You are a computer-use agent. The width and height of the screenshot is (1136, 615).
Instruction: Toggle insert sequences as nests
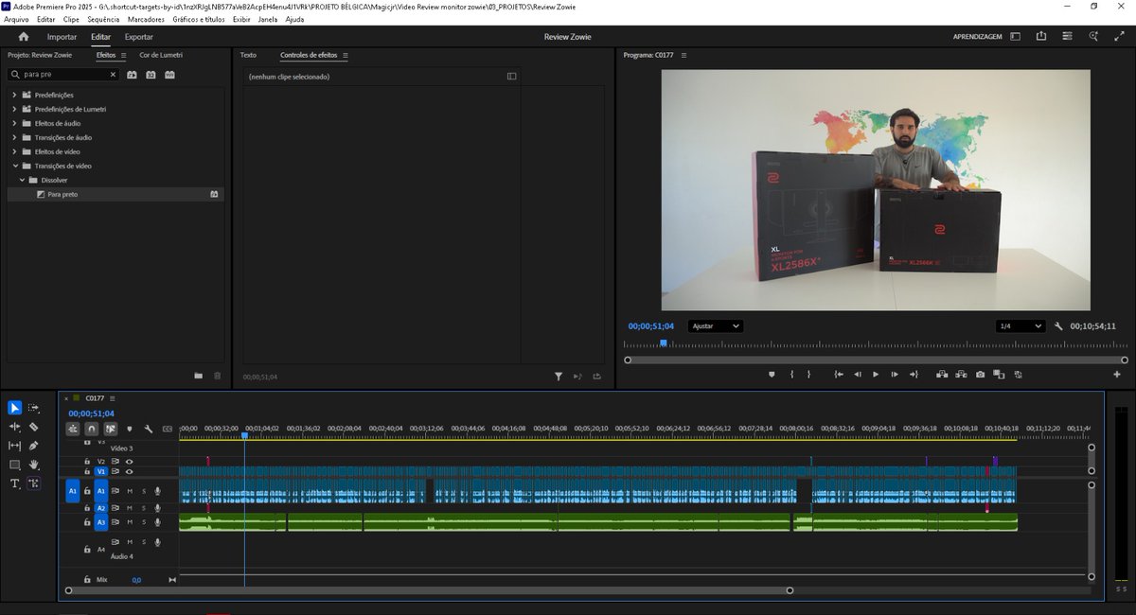point(72,429)
